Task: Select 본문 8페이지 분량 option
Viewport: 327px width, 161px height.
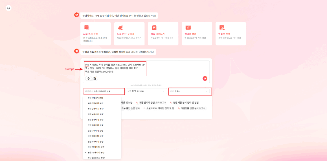Action: coord(102,136)
